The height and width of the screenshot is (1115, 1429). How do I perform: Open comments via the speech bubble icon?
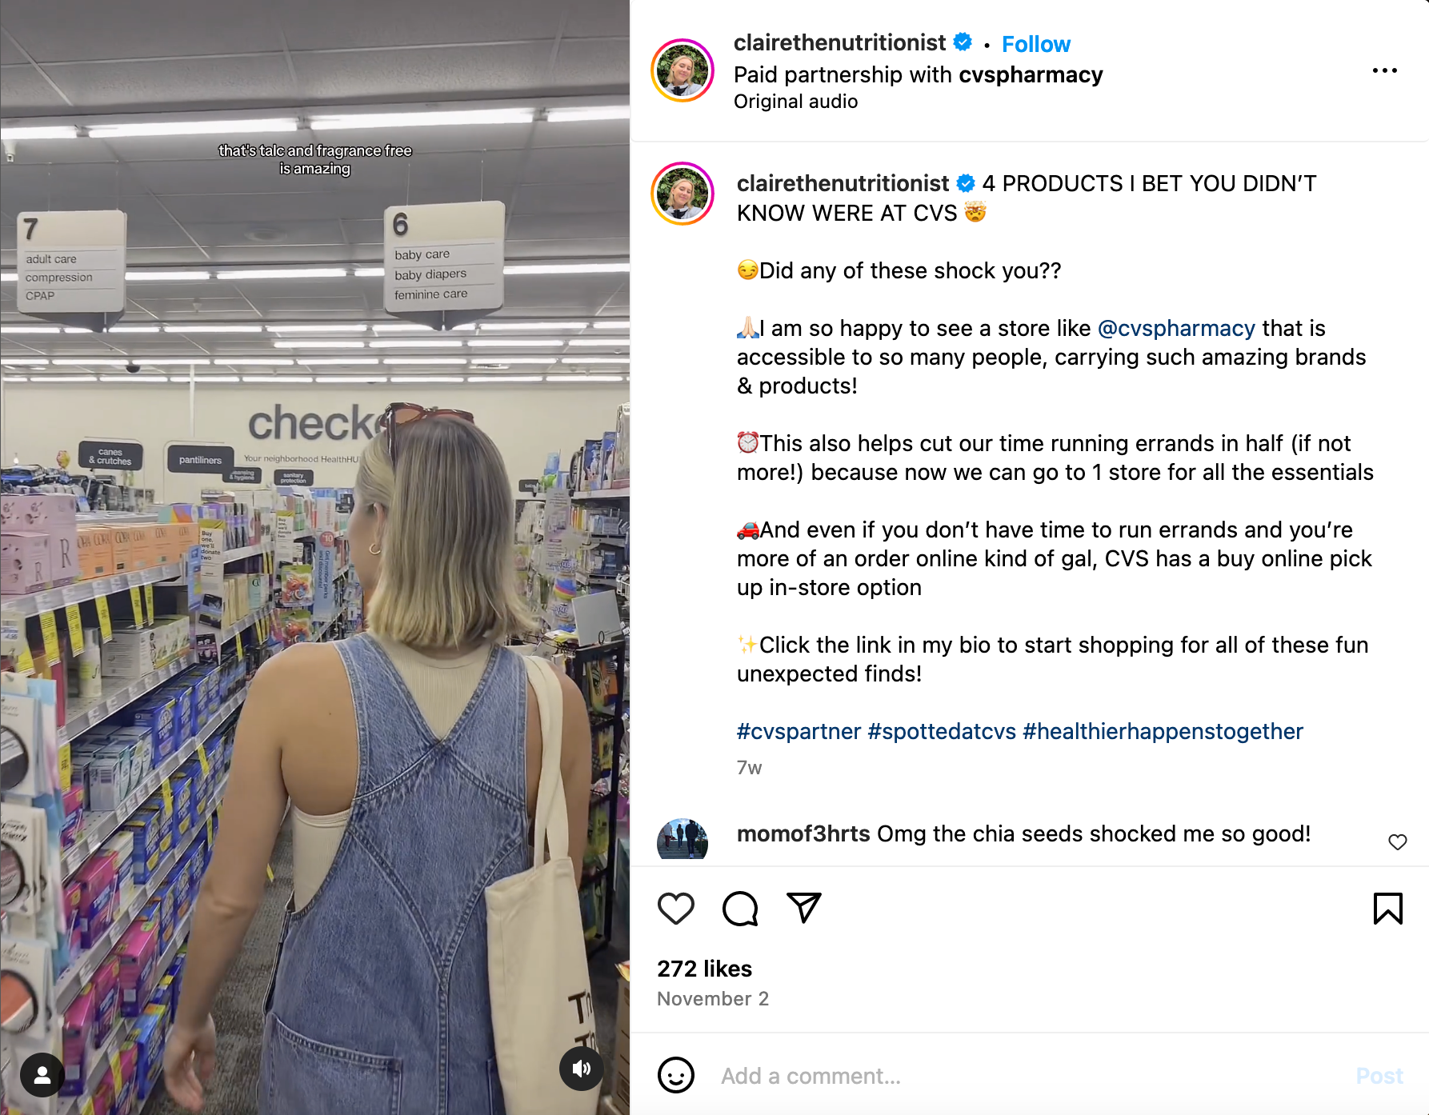740,909
